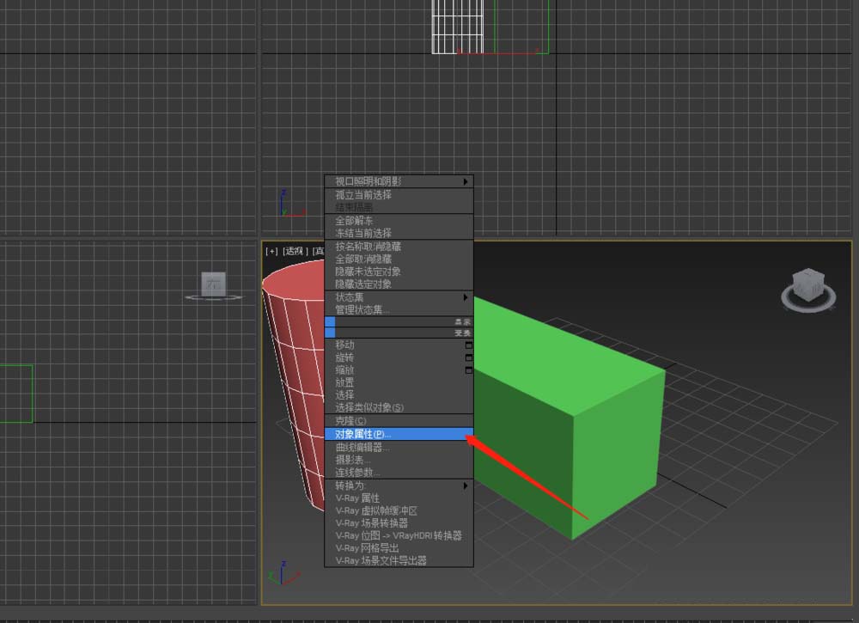
Task: Click the ViewCube in perspective viewport
Action: pyautogui.click(x=808, y=290)
